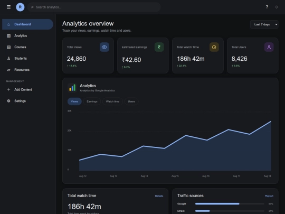Go to Dashboard in the sidebar
Image resolution: width=285 pixels, height=214 pixels.
coord(27,24)
